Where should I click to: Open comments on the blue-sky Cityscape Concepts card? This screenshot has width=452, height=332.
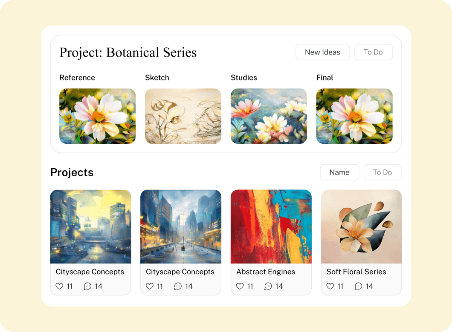(x=178, y=286)
